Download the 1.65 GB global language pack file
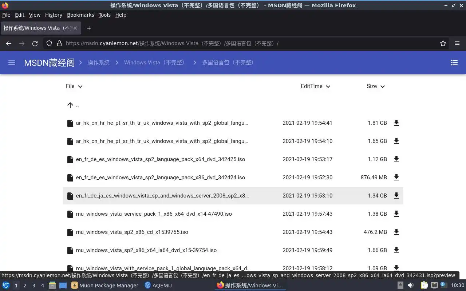This screenshot has width=466, height=291. (x=396, y=141)
